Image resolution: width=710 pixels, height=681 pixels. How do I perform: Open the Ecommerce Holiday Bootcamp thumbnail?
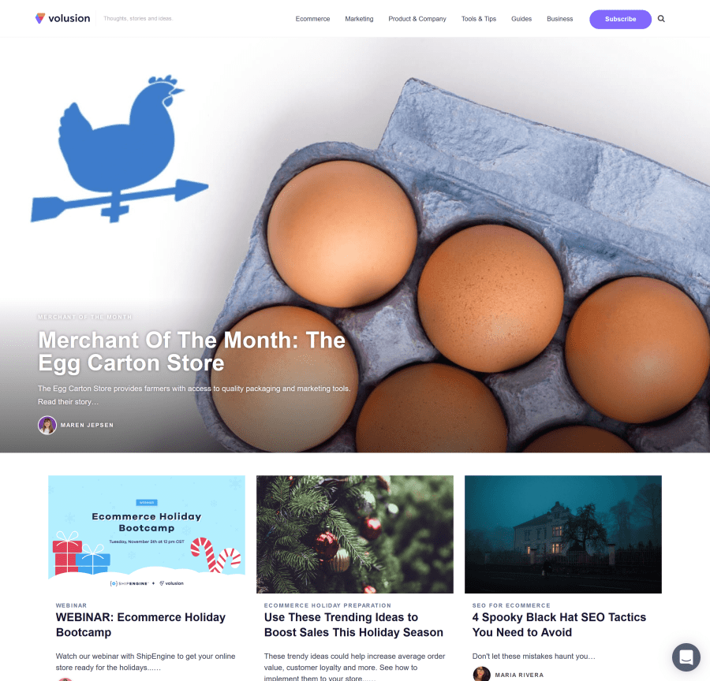tap(147, 534)
